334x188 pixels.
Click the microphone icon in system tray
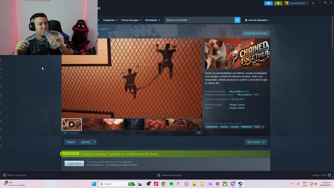(298, 184)
